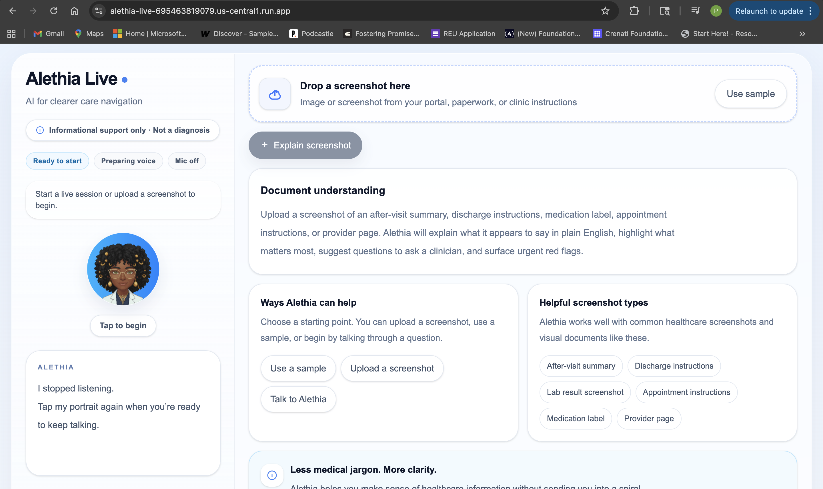Bookmark this page with the star icon
This screenshot has width=823, height=489.
tap(605, 11)
